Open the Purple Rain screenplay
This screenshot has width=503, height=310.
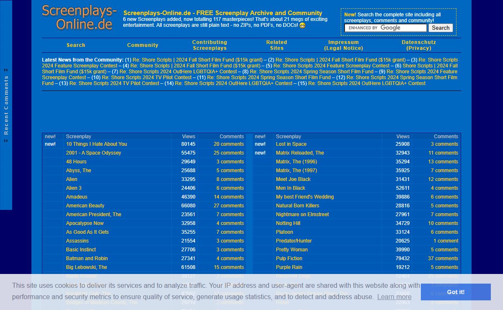(289, 267)
